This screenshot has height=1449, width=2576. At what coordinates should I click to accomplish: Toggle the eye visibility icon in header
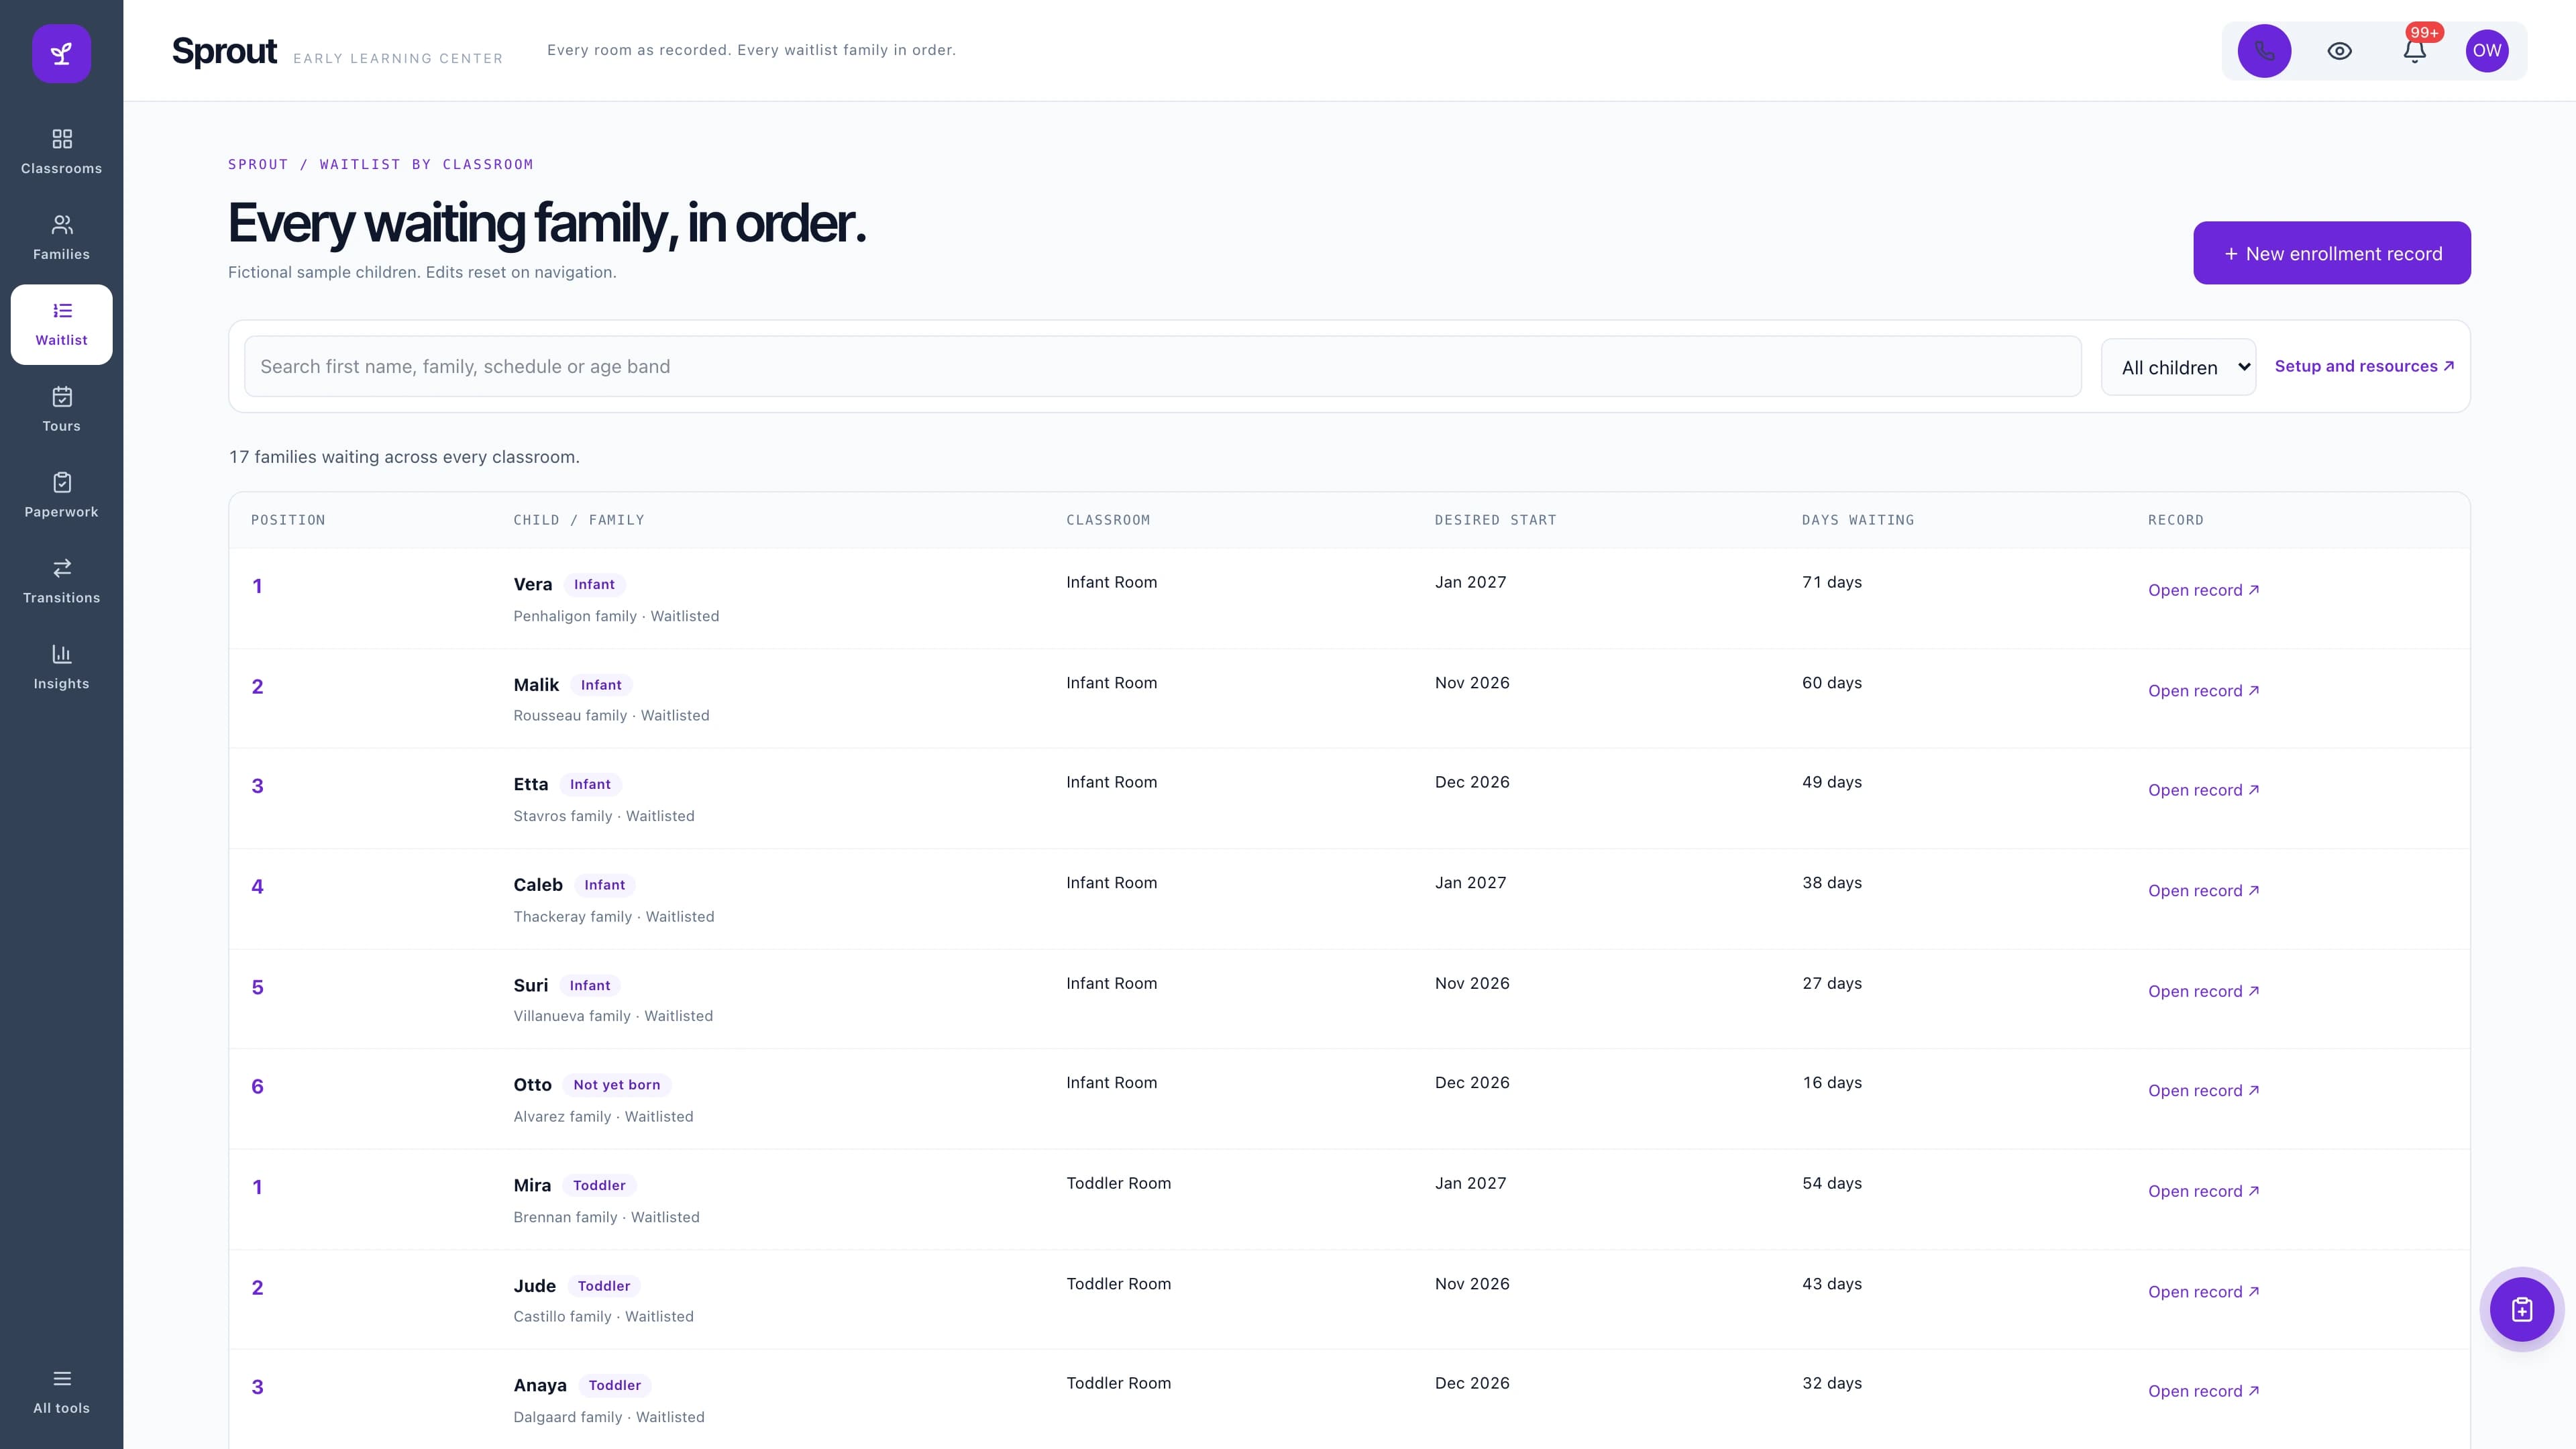[x=2339, y=51]
